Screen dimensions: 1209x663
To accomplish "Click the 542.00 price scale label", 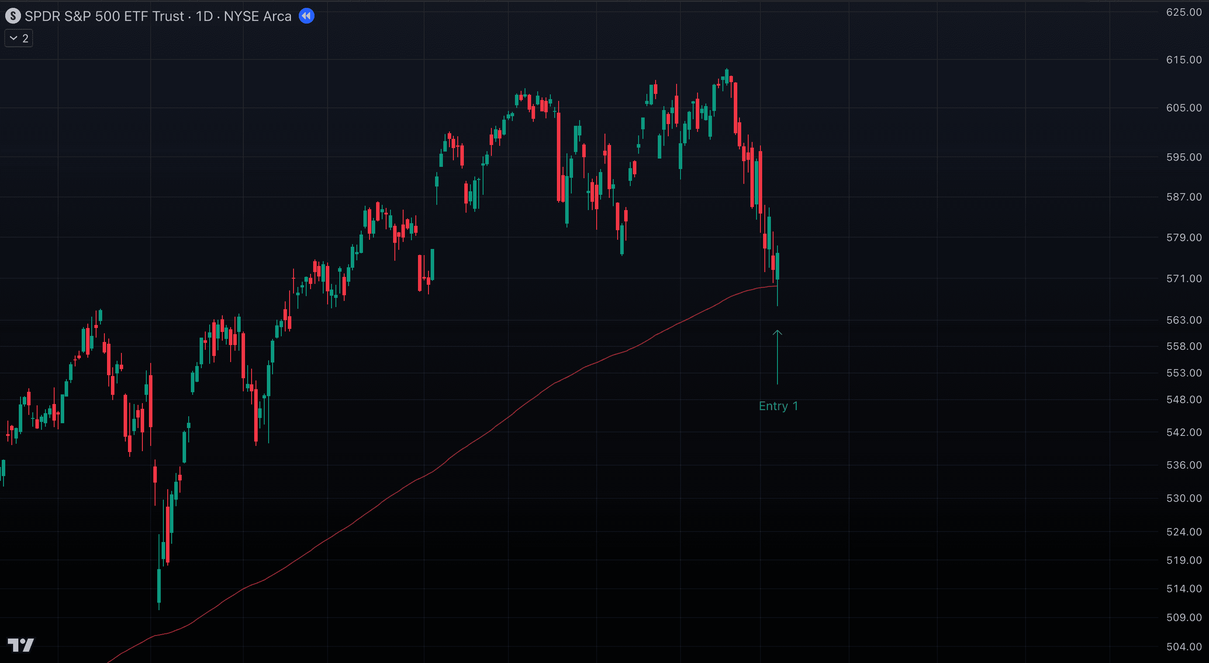I will (1184, 432).
